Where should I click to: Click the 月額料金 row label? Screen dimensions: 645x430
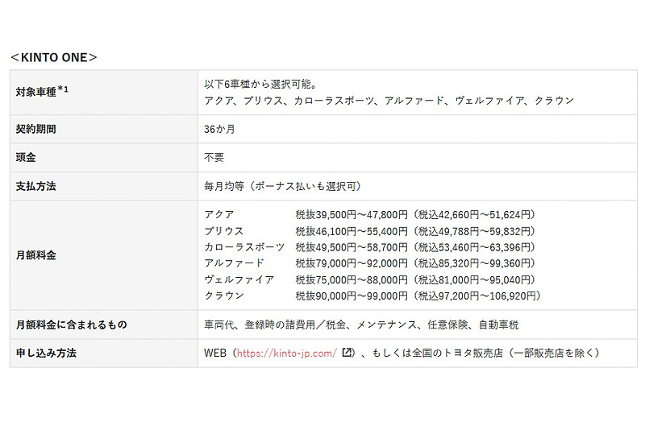[35, 255]
